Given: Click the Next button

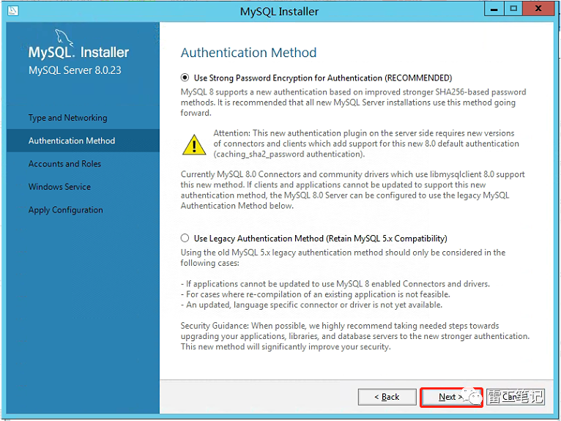Looking at the screenshot, I should [x=452, y=397].
